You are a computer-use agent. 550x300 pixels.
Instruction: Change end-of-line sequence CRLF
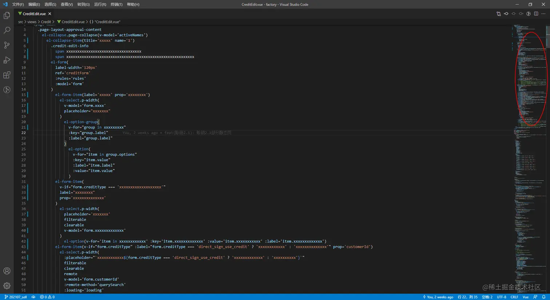[514, 297]
